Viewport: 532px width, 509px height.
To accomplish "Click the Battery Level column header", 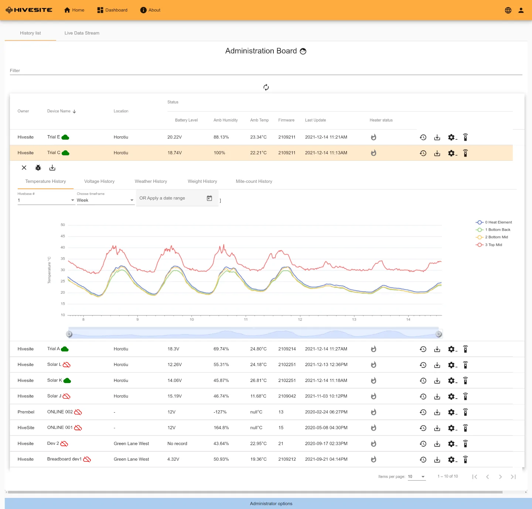I will pos(186,120).
